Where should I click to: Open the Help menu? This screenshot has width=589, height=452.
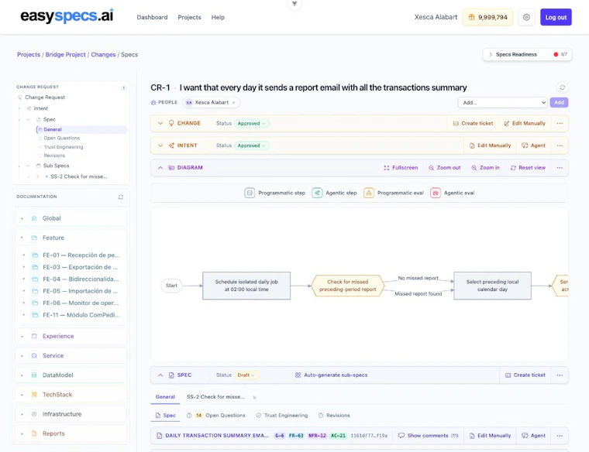pos(218,17)
